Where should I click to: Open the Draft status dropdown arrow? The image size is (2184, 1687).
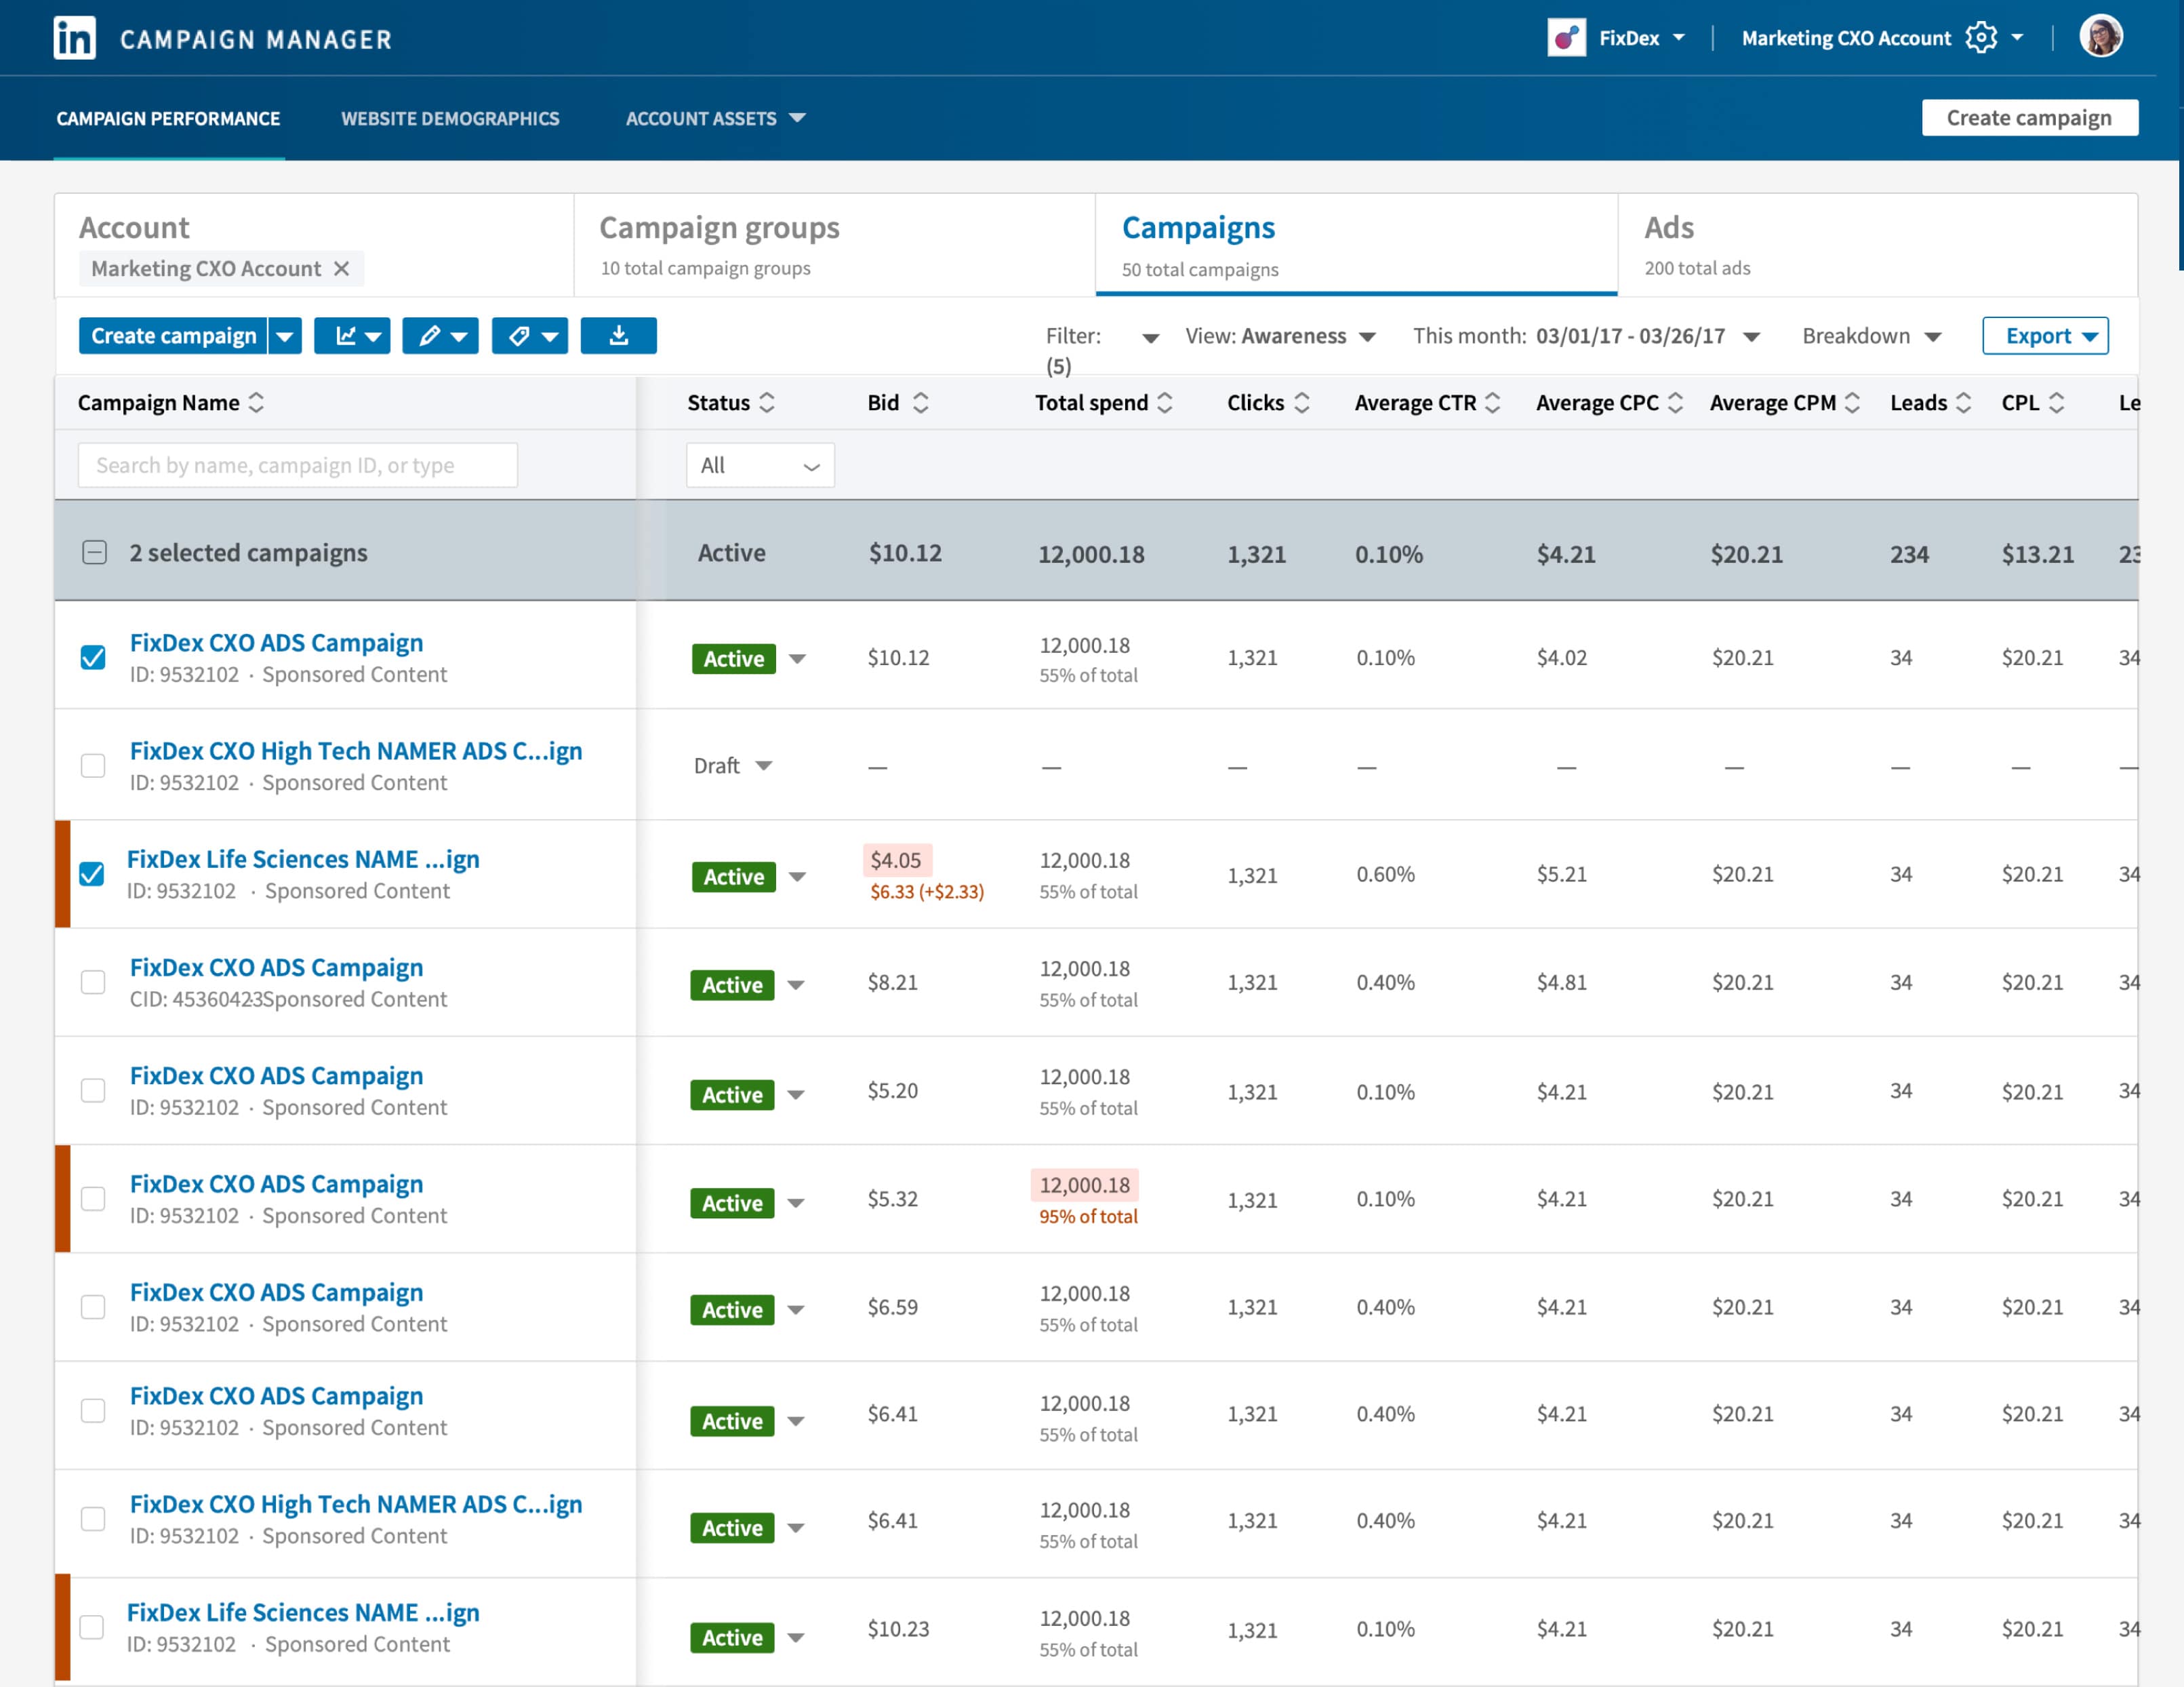tap(764, 766)
